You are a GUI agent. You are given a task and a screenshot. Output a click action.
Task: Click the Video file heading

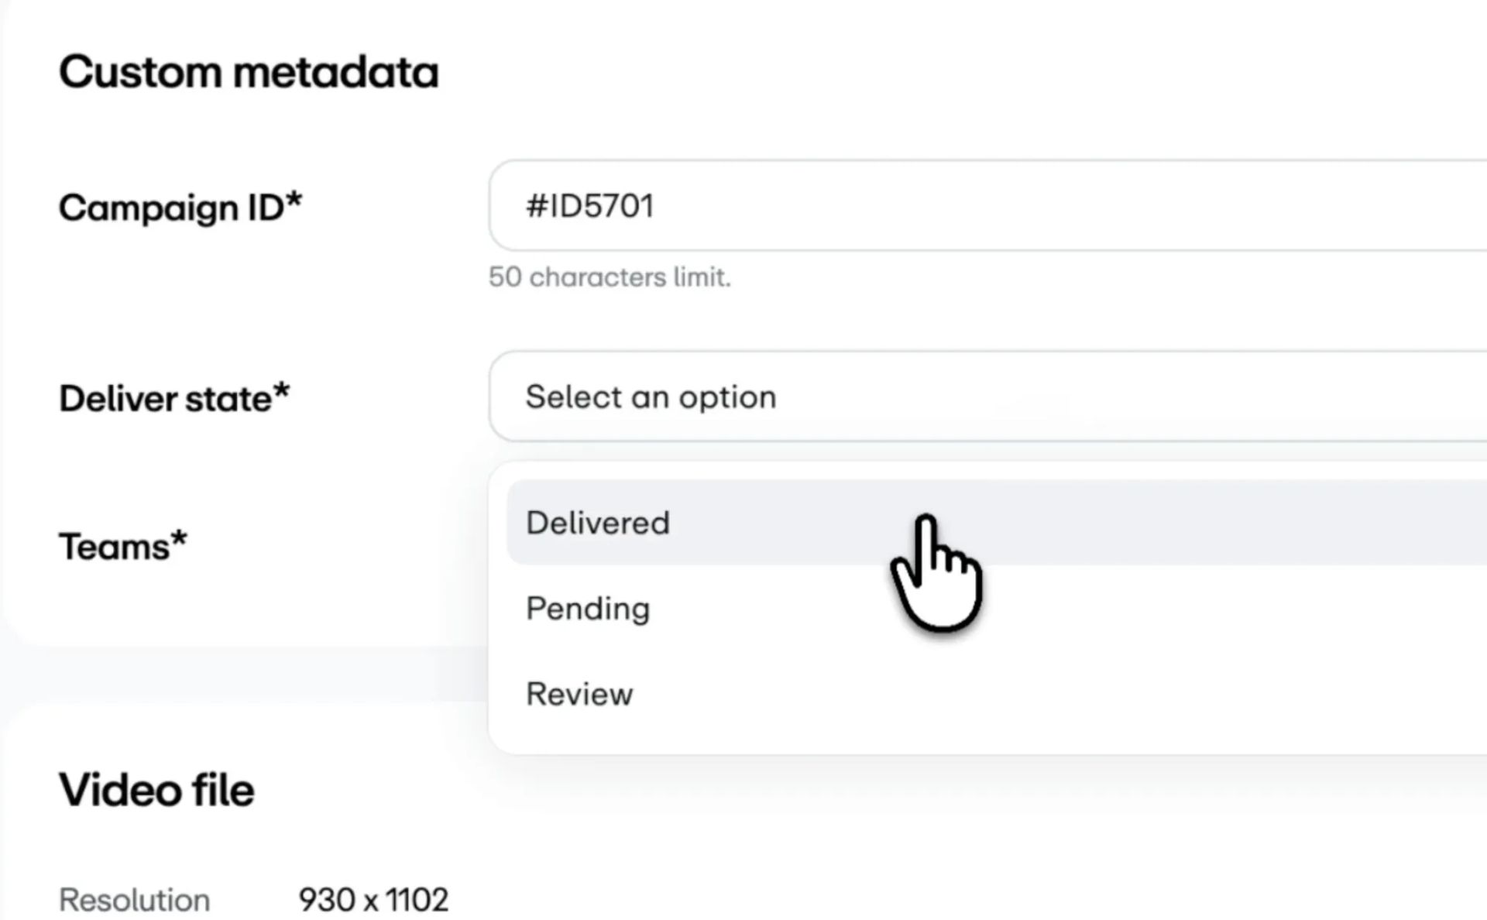click(156, 790)
